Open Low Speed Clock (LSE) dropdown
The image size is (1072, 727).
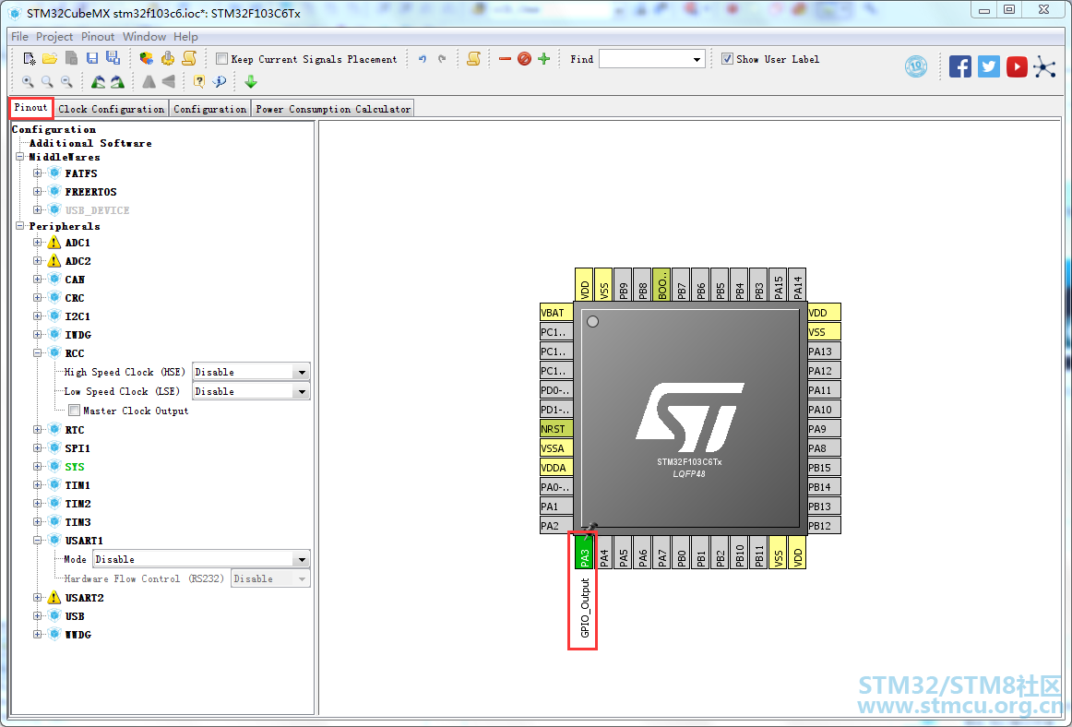[302, 391]
